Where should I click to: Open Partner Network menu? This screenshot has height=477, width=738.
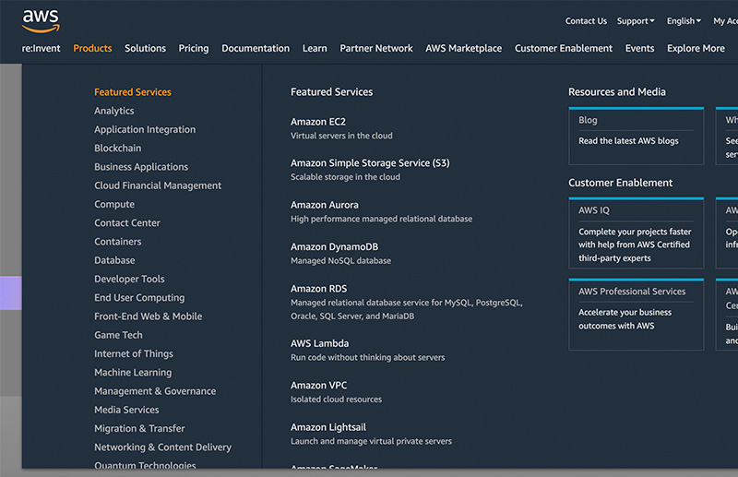click(376, 48)
